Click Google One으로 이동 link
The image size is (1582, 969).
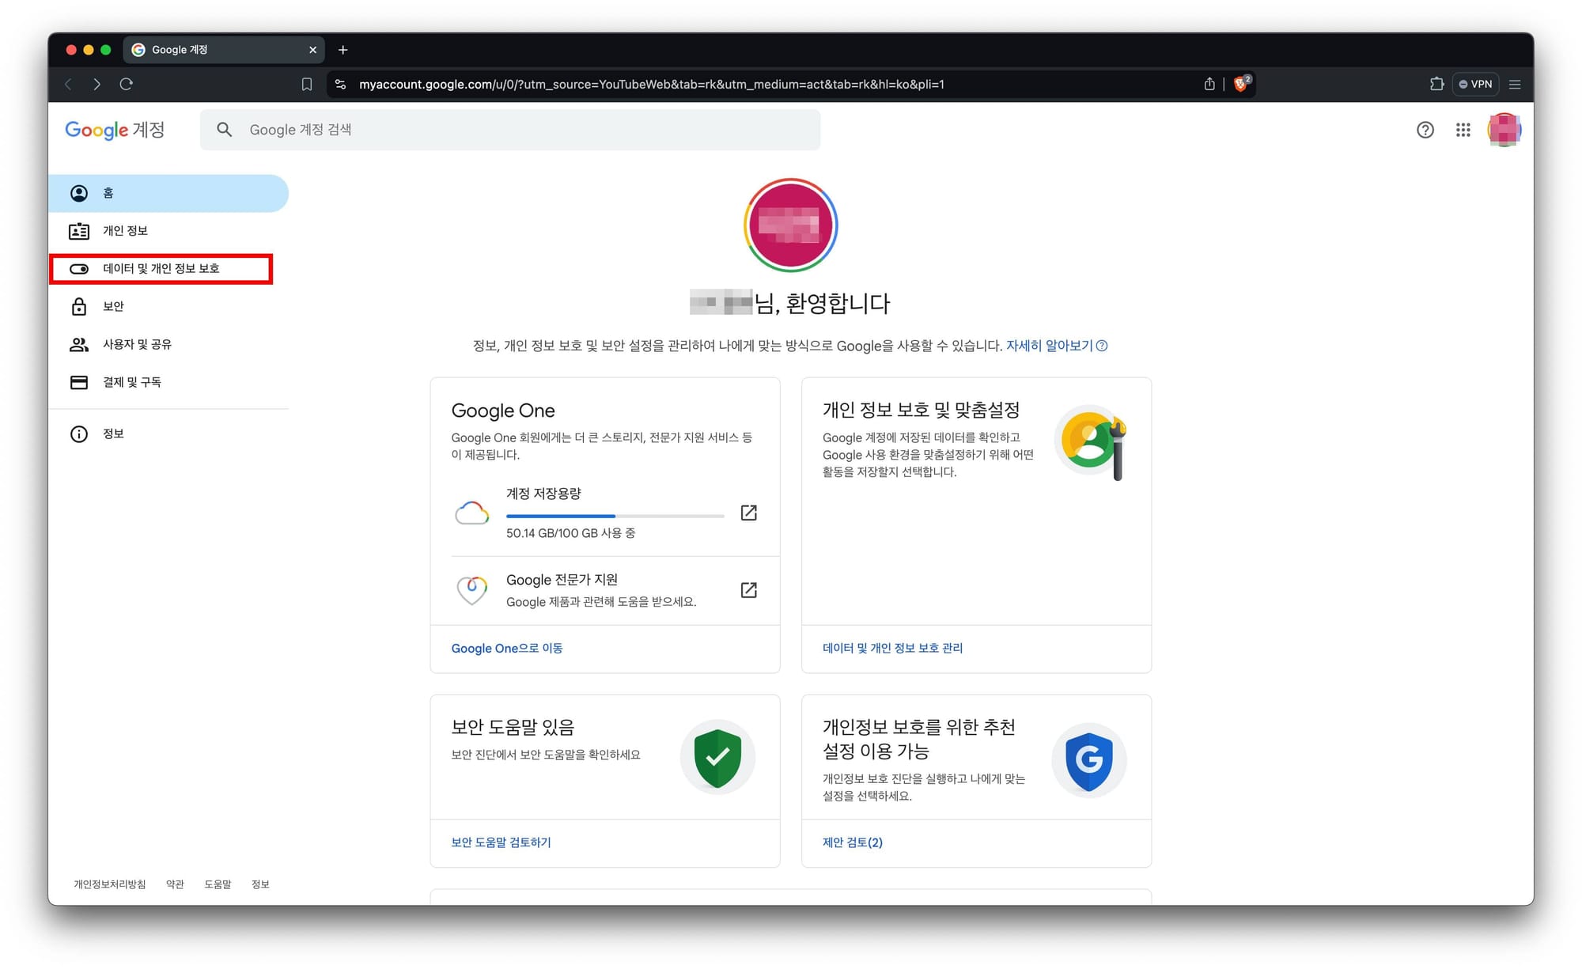[507, 648]
